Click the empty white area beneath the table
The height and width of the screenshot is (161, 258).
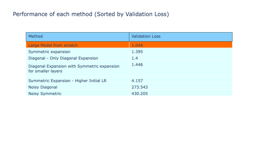[129, 129]
